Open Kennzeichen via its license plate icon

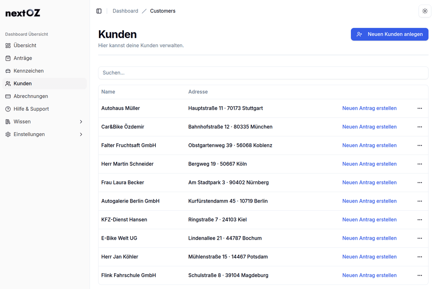[x=8, y=71]
